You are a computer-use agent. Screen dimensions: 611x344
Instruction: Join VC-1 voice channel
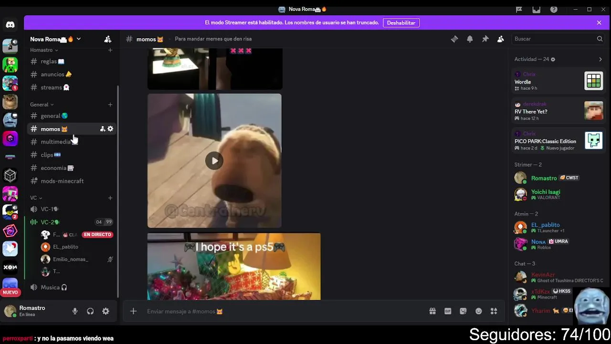pyautogui.click(x=71, y=209)
